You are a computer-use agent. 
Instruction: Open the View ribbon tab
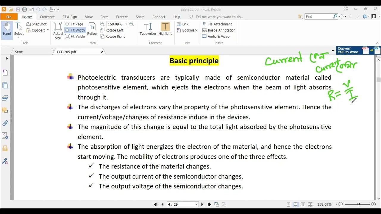[x=89, y=17]
